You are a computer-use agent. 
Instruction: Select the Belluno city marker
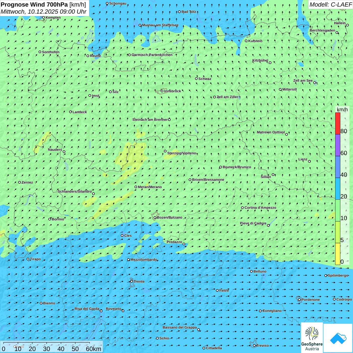pyautogui.click(x=251, y=271)
